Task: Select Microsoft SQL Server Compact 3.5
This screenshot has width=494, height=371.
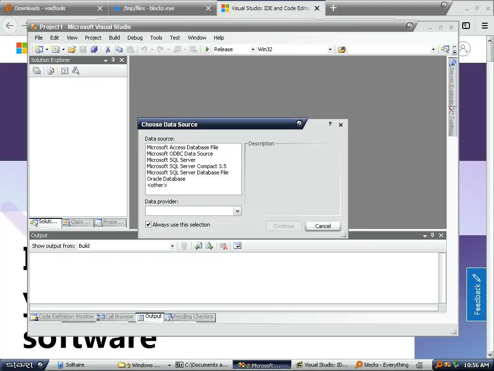Action: pyautogui.click(x=187, y=166)
